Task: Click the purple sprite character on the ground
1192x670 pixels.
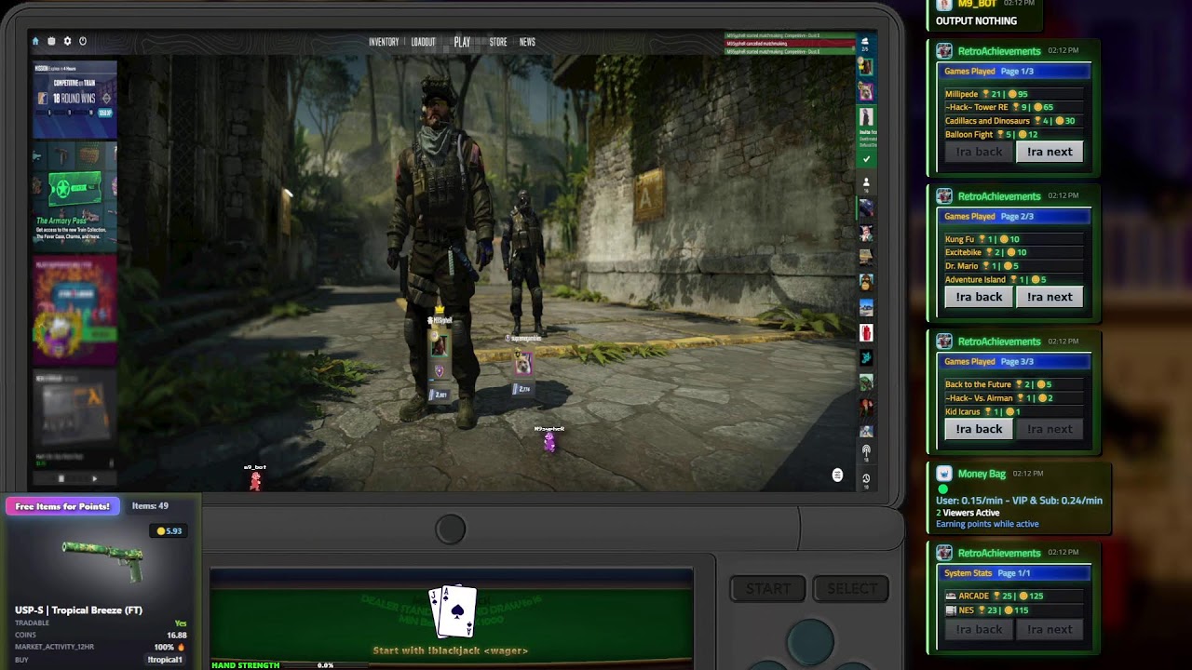Action: (x=549, y=442)
